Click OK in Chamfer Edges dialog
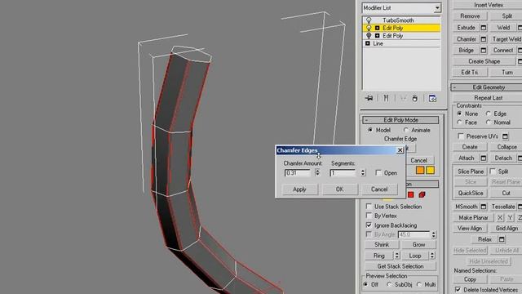This screenshot has height=294, width=522. pos(339,189)
